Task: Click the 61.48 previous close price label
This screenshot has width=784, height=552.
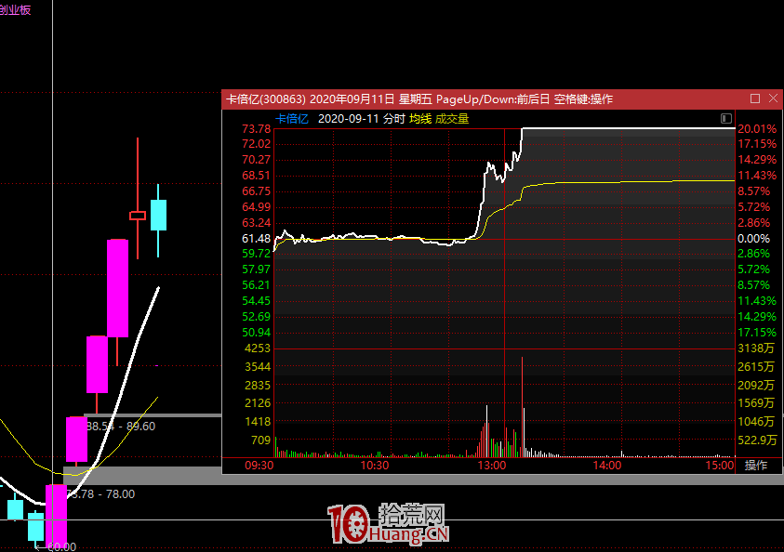Action: tap(256, 238)
